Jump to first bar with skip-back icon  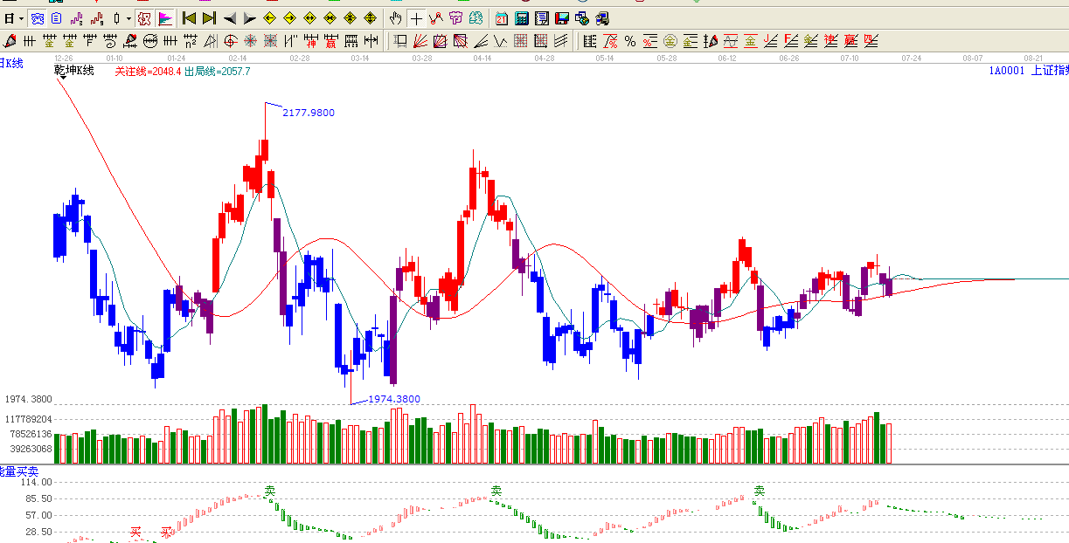click(189, 18)
